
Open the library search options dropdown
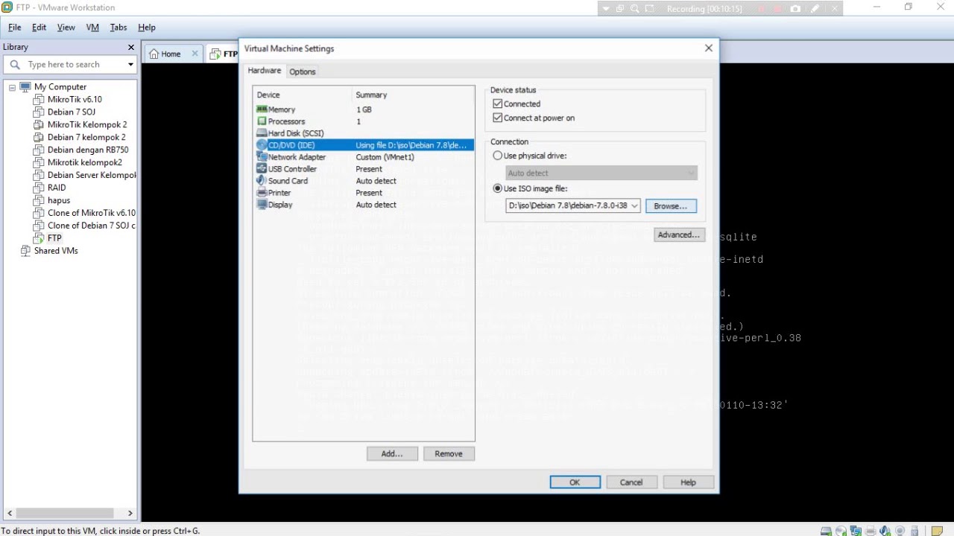pos(130,65)
